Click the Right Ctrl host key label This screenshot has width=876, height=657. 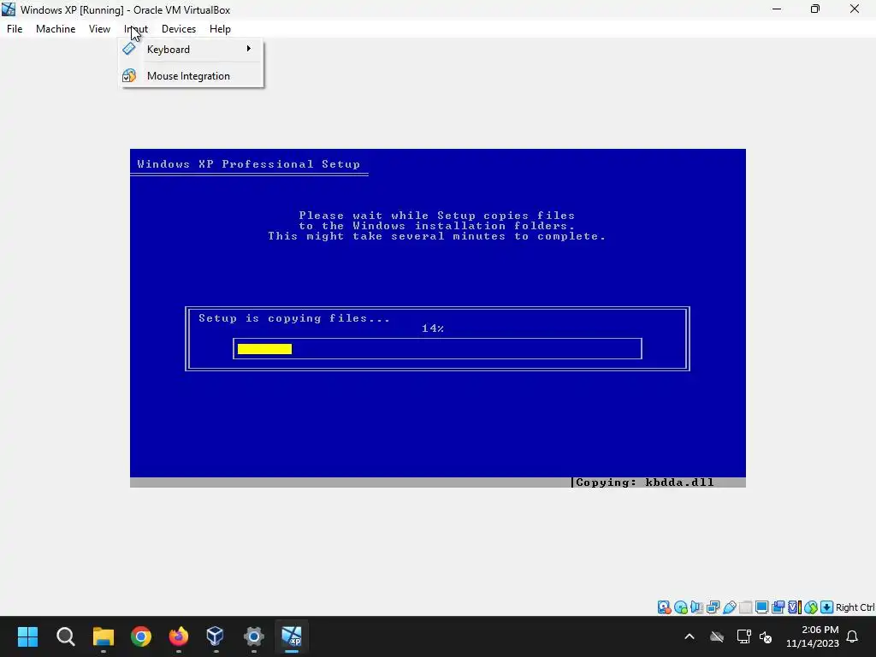(x=855, y=607)
